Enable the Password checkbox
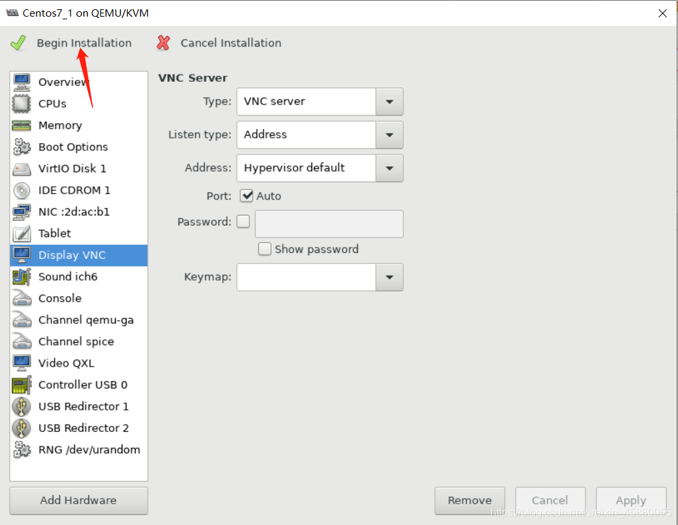This screenshot has height=525, width=678. pos(244,222)
